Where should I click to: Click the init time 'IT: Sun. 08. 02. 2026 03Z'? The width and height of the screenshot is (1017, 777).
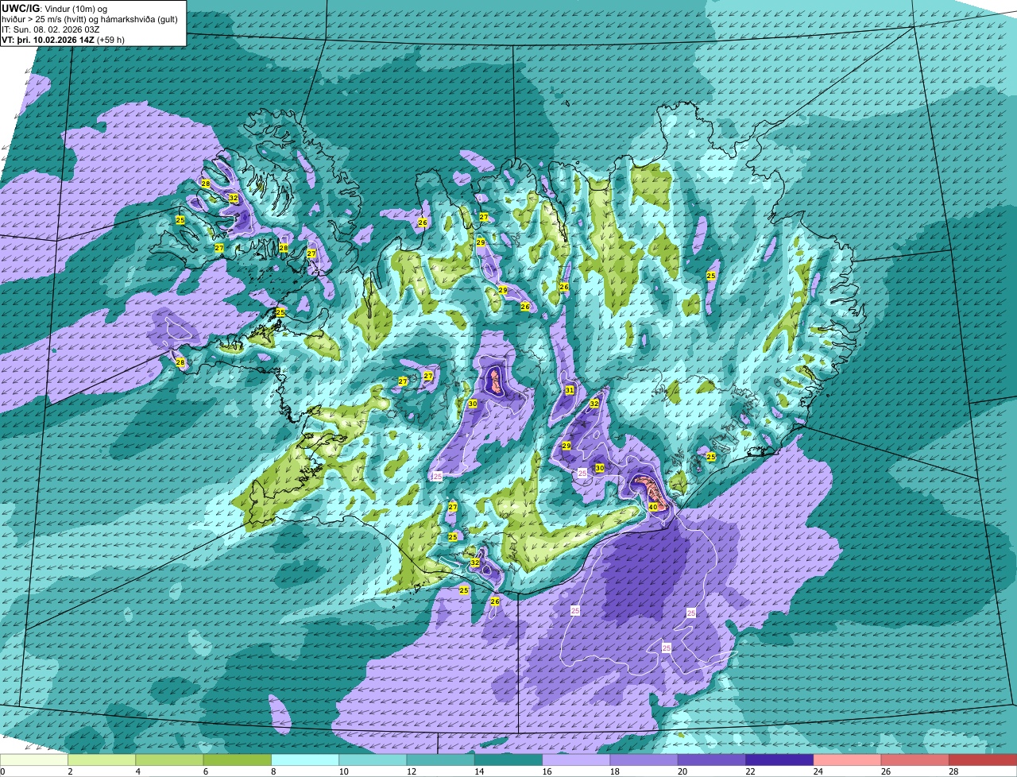tap(50, 29)
